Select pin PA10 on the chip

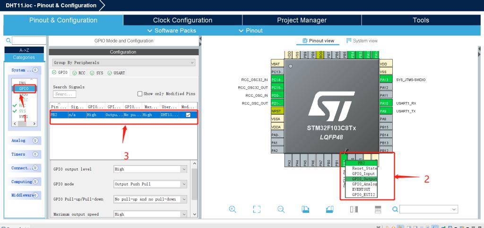(x=386, y=103)
